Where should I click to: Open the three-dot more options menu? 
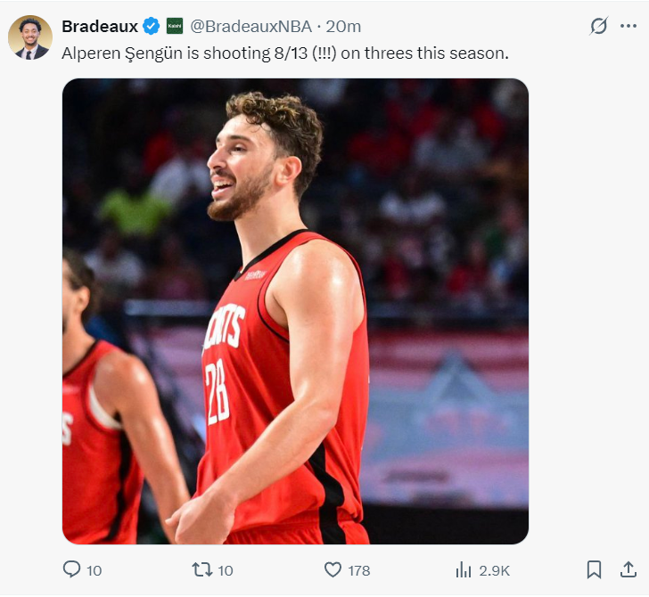coord(628,26)
